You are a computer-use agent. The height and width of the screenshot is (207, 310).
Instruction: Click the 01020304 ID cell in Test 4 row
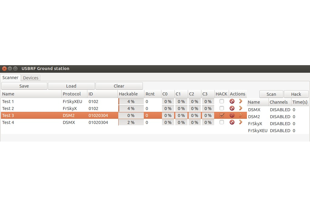[98, 122]
